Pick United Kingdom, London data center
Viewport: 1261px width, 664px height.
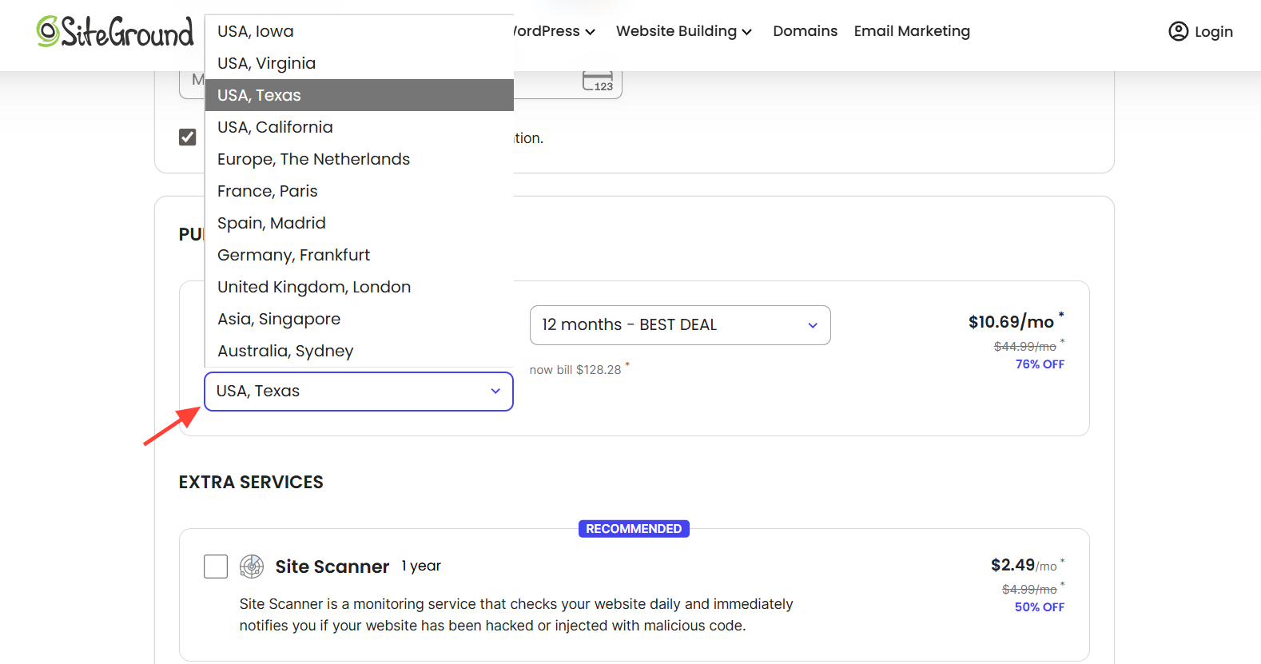(x=360, y=287)
